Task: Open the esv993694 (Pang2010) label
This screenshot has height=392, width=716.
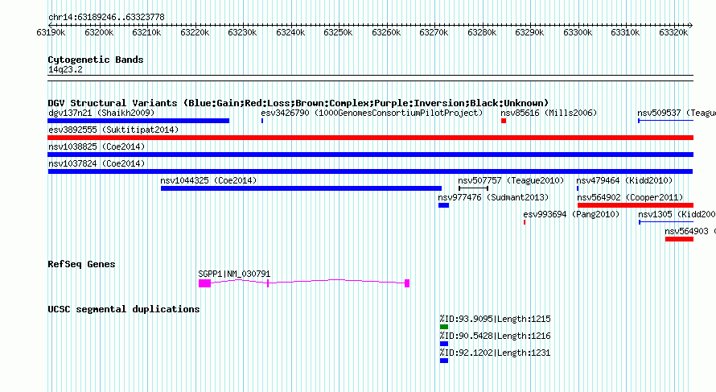Action: [571, 214]
